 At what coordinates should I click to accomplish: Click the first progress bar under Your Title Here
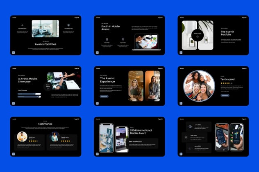coord(29,94)
